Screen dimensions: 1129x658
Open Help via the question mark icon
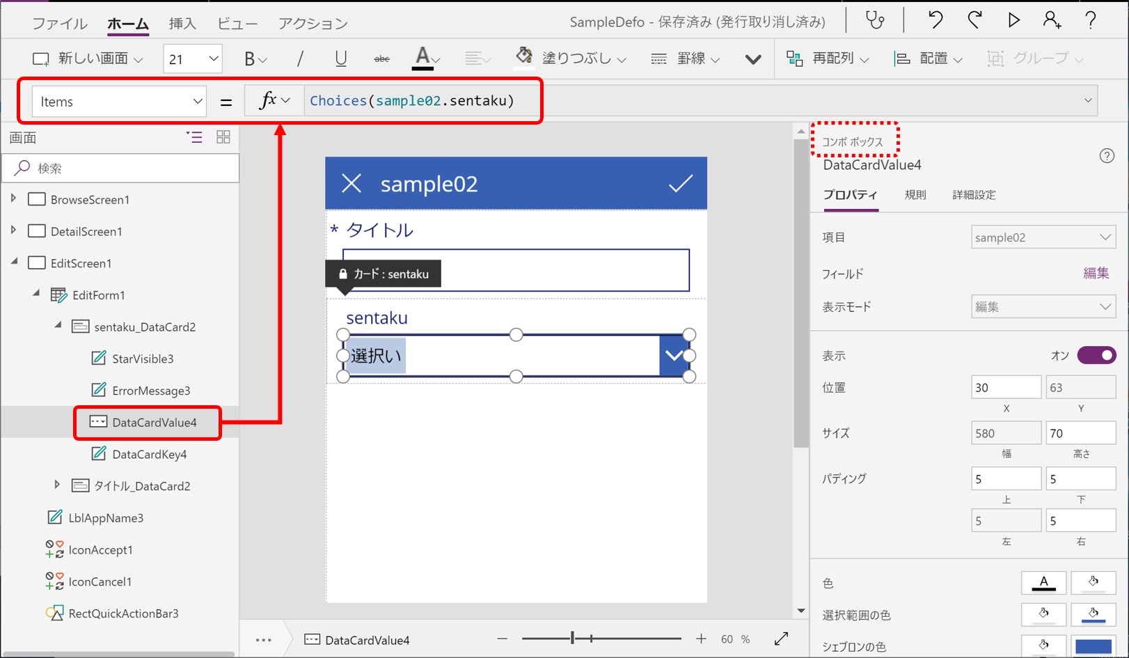click(1091, 21)
